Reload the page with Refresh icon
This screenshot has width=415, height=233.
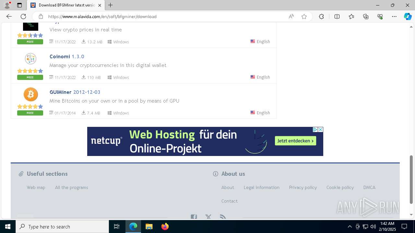(x=23, y=17)
